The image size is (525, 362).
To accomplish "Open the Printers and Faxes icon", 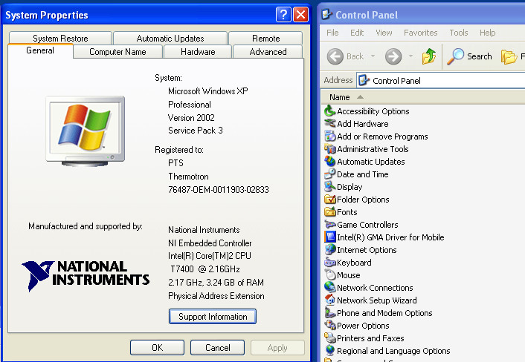I will (330, 338).
